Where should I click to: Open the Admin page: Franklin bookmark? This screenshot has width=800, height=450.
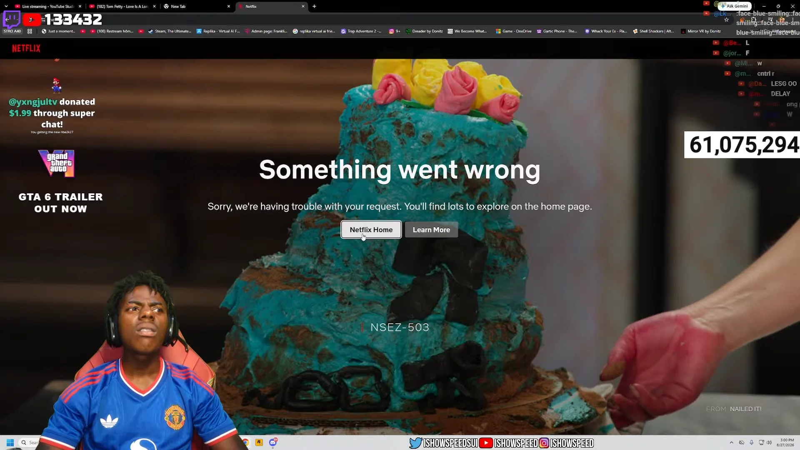click(266, 31)
